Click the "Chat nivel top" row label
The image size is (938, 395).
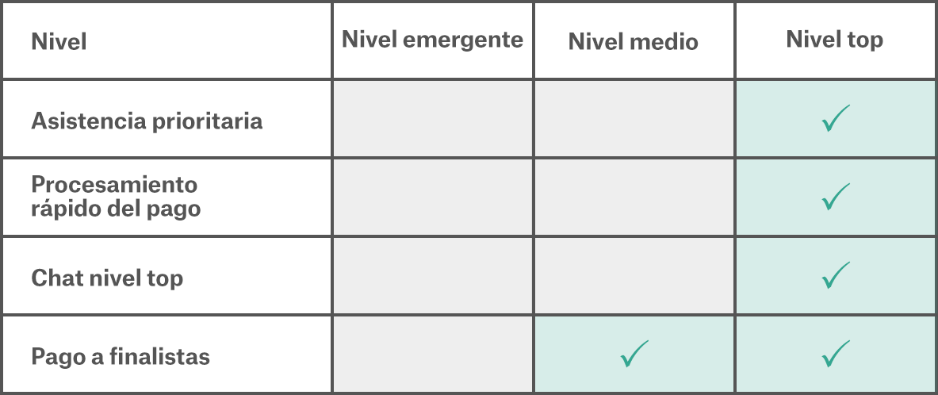pyautogui.click(x=107, y=278)
